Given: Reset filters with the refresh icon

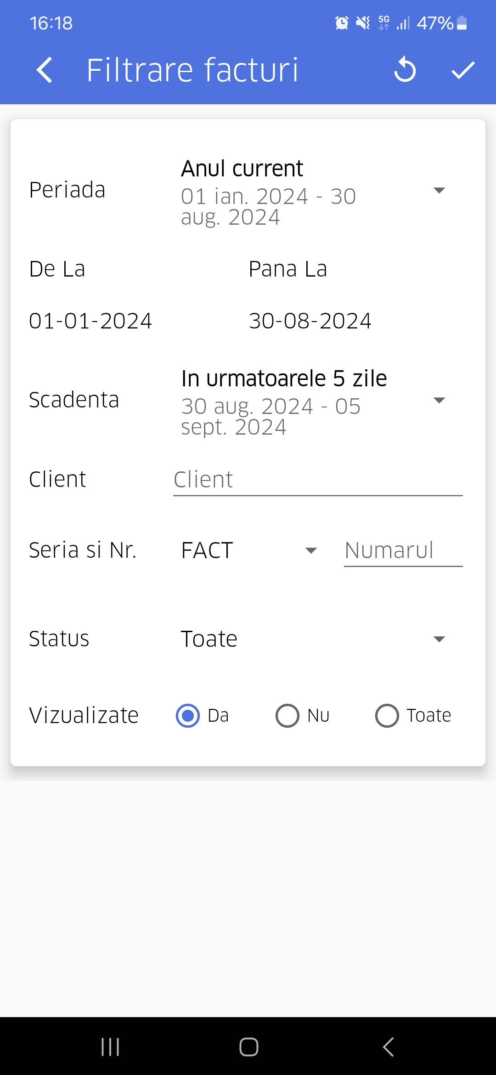Looking at the screenshot, I should [405, 70].
